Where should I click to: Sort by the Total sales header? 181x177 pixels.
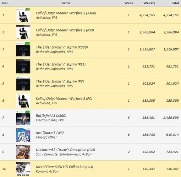tap(175, 3)
